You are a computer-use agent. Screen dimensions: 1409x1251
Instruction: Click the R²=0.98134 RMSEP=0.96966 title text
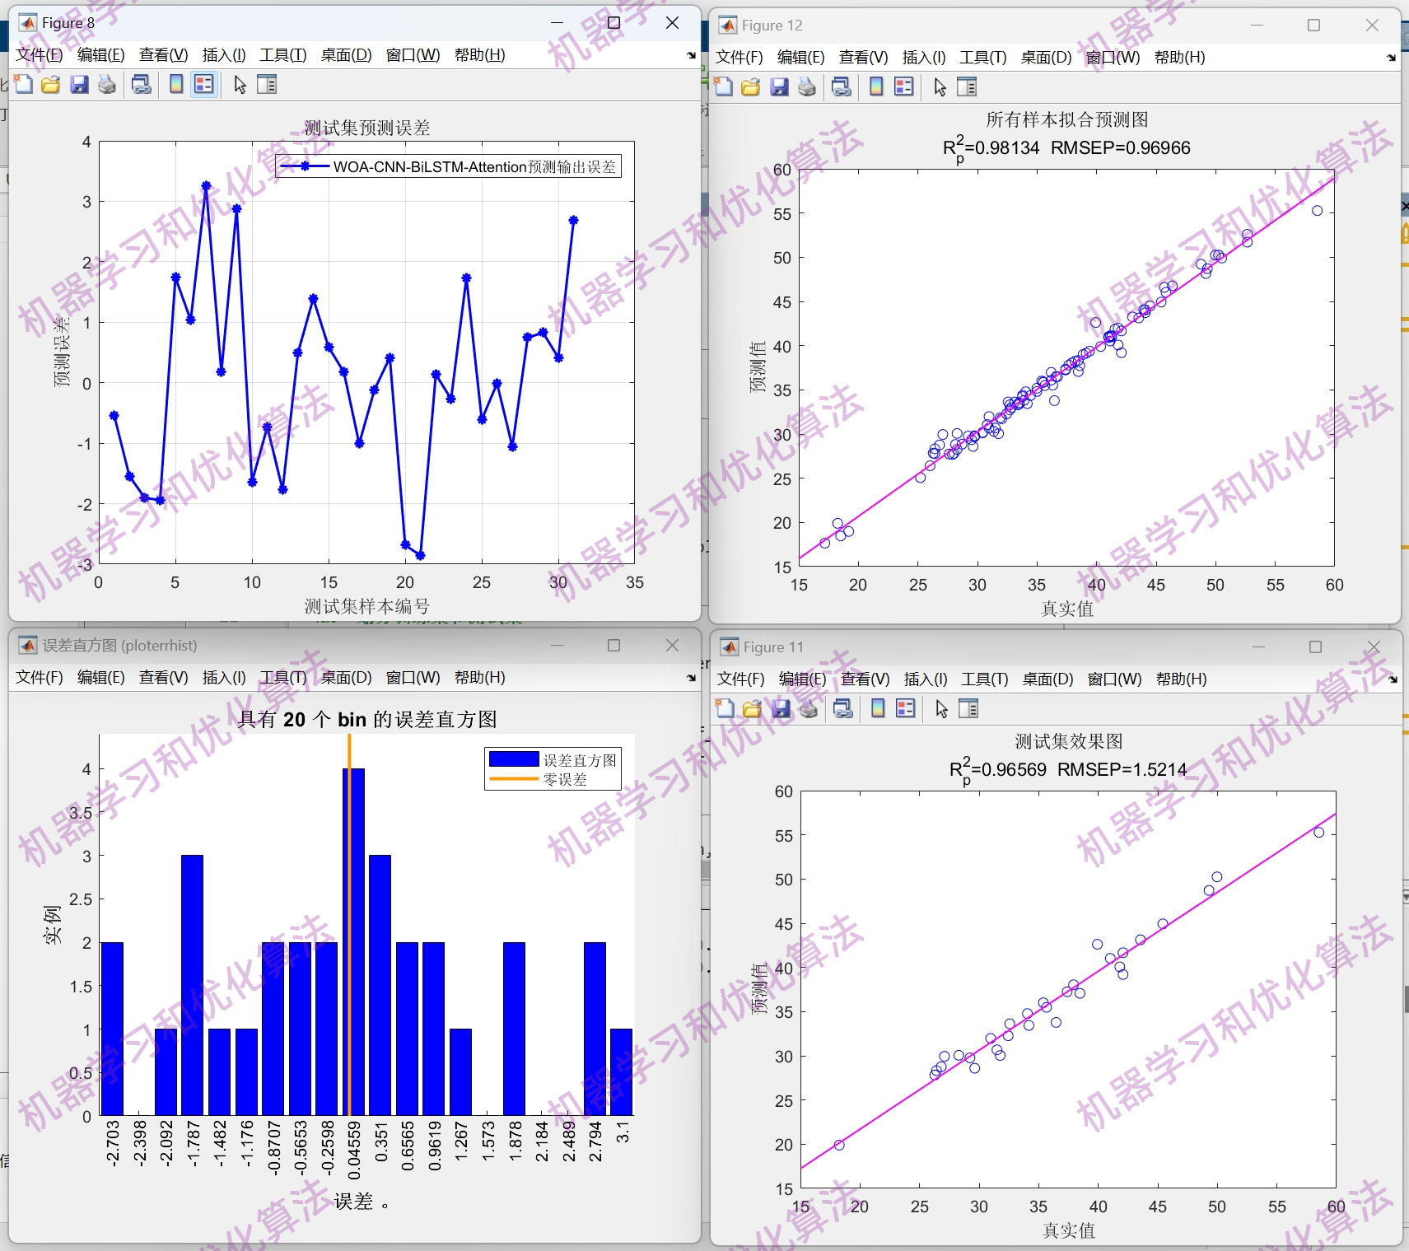coord(1066,148)
